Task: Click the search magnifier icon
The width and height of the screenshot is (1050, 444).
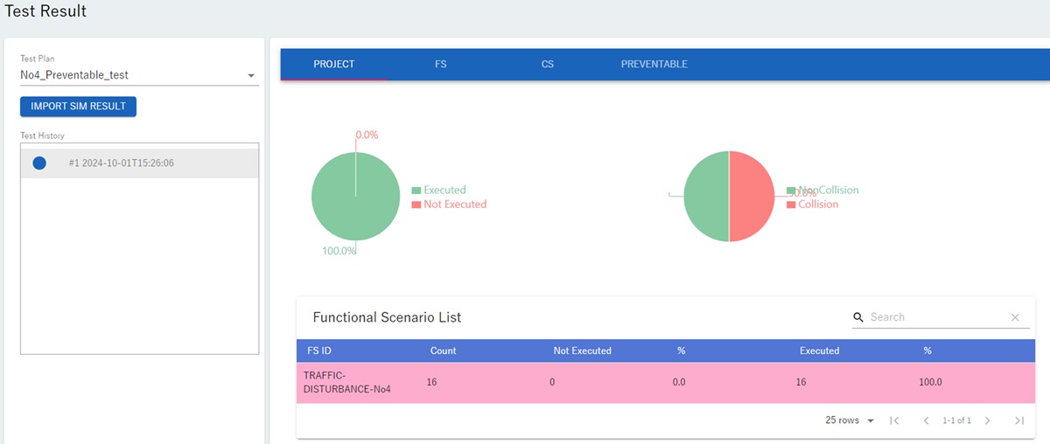Action: point(859,317)
